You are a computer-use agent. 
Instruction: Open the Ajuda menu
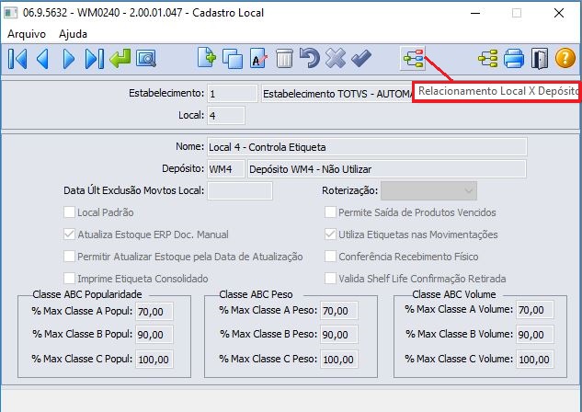74,34
